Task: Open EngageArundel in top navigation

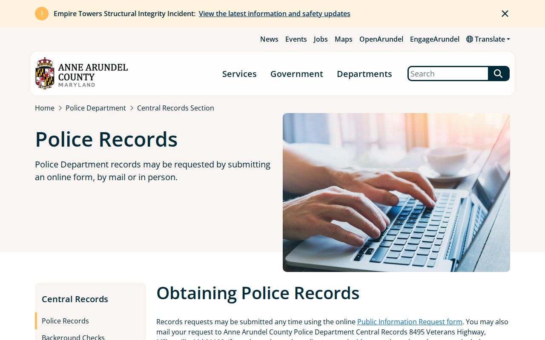Action: (435, 39)
